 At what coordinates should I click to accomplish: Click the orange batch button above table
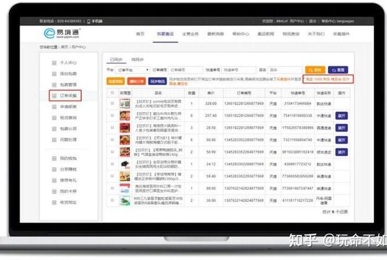tap(116, 81)
